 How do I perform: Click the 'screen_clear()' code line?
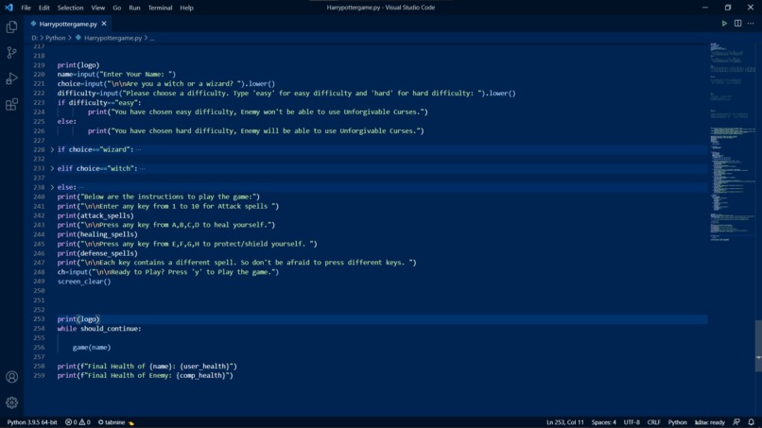[x=84, y=282]
